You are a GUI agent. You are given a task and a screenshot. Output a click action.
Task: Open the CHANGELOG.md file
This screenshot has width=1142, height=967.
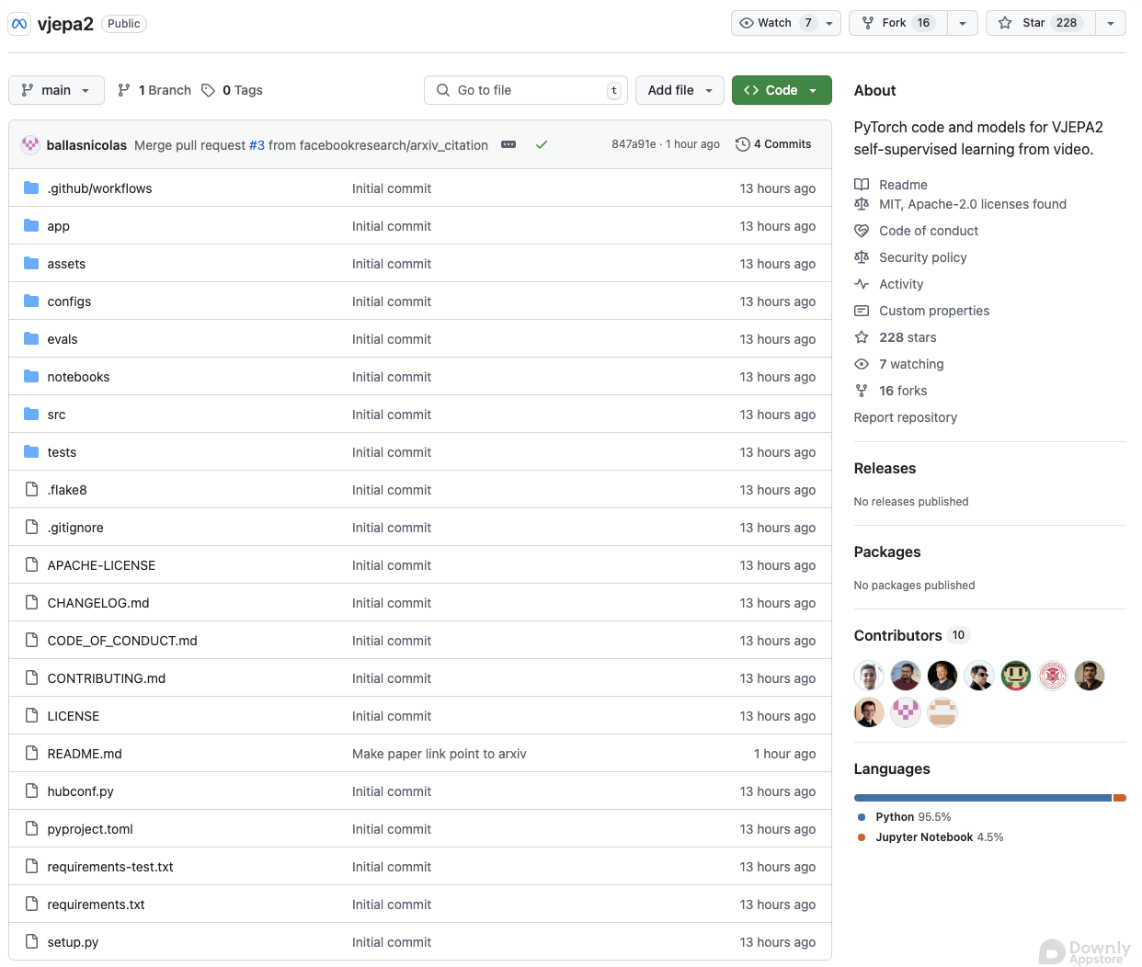click(98, 603)
